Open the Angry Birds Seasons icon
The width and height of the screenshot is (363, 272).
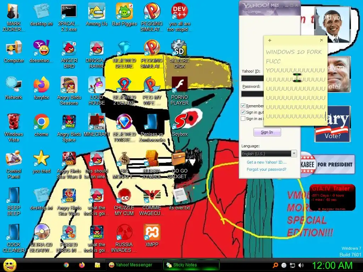coord(69,91)
